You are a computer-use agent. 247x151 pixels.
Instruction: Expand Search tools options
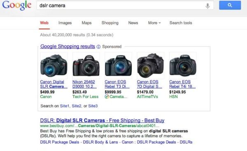click(181, 23)
